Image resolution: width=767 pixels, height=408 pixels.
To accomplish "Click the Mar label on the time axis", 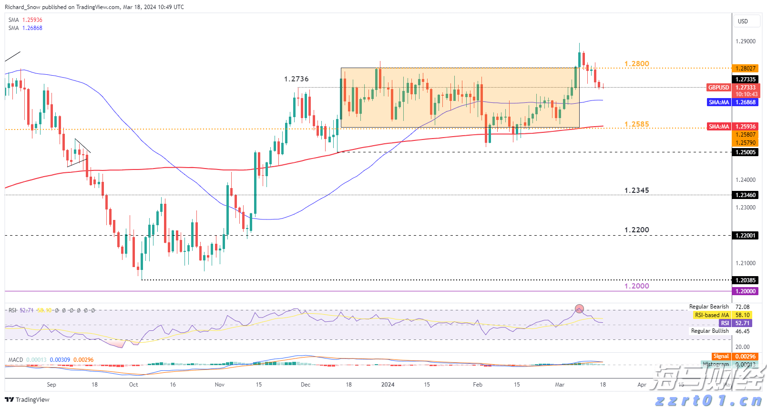I will 560,385.
